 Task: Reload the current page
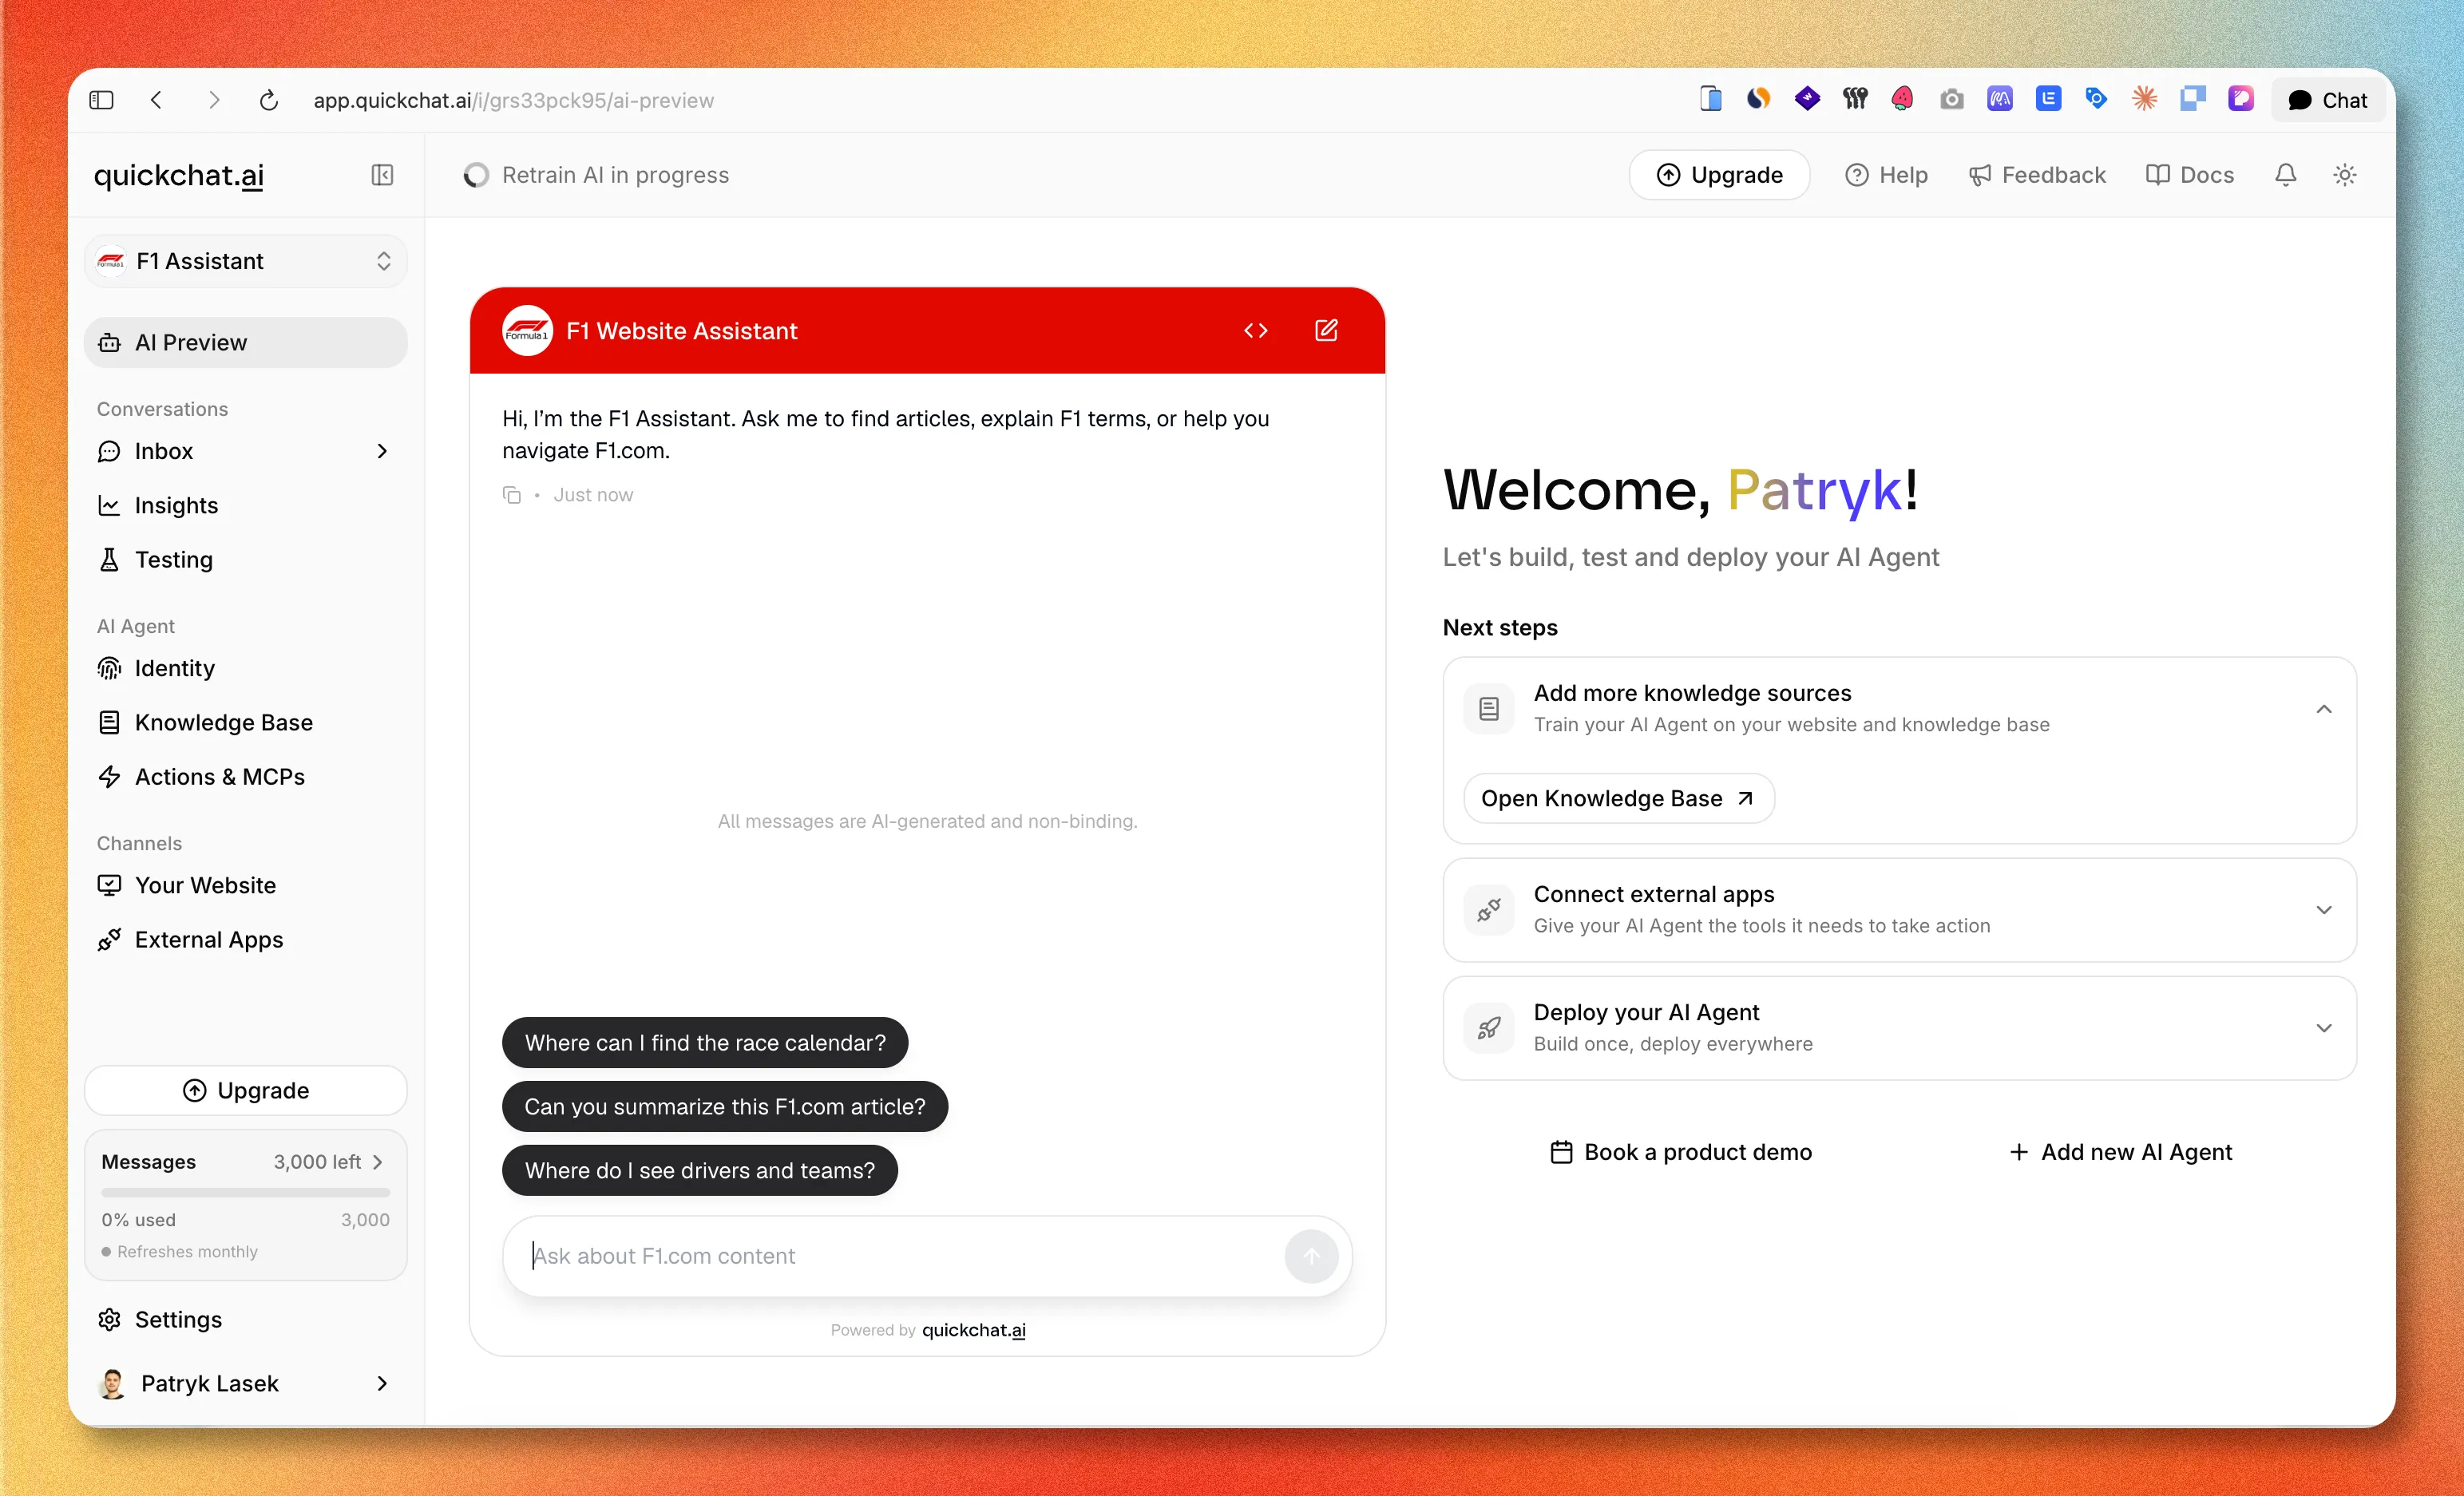pyautogui.click(x=268, y=100)
